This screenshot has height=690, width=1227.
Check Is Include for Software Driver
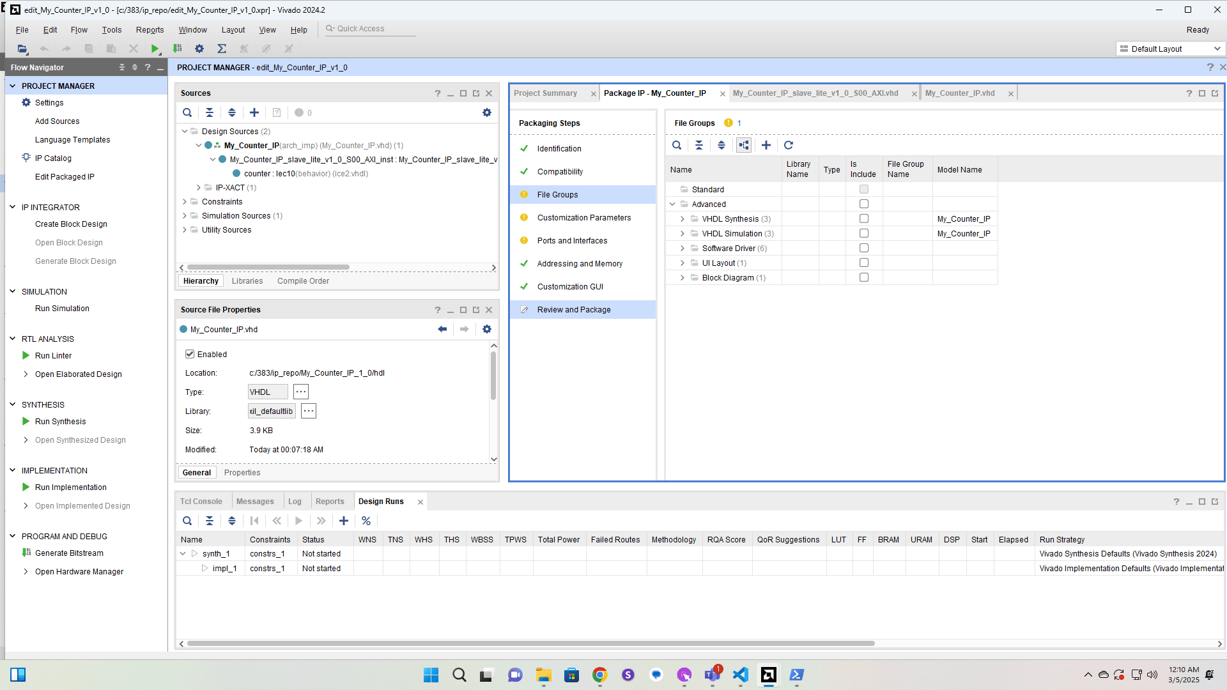pyautogui.click(x=864, y=248)
